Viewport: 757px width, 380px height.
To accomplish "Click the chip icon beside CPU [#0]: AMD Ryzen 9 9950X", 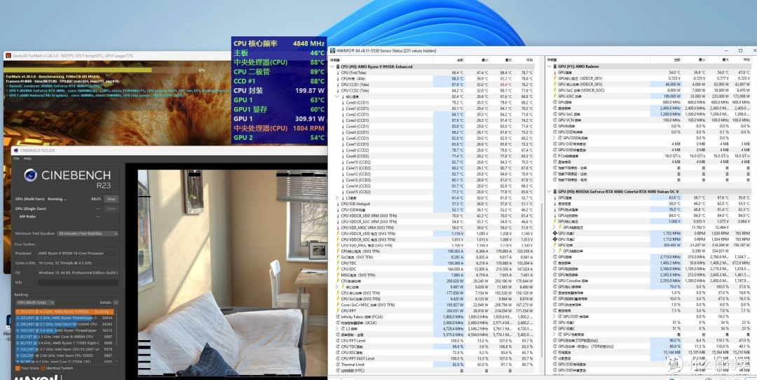I will pyautogui.click(x=337, y=66).
